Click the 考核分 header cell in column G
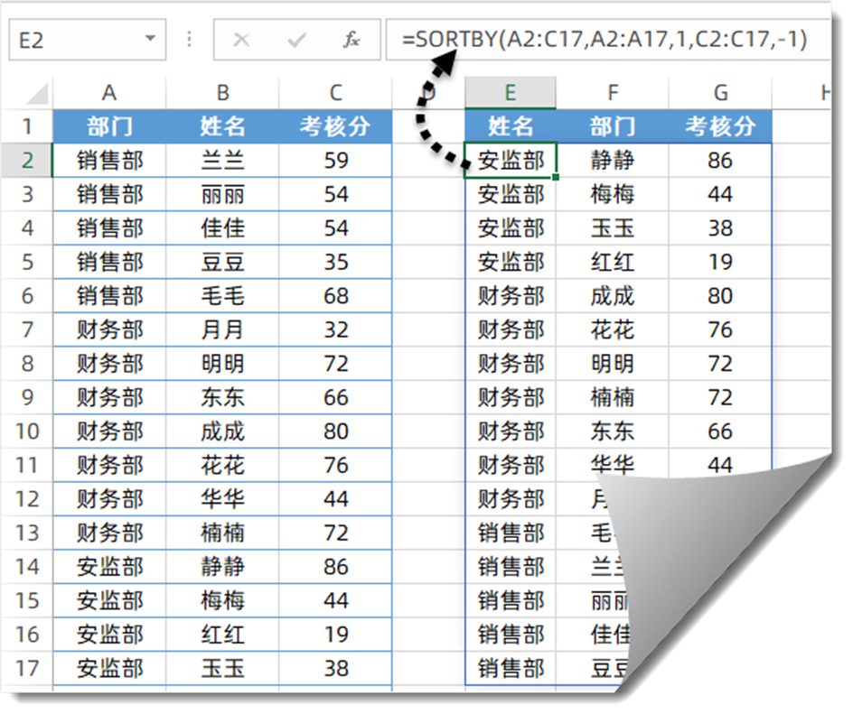Screen dimensions: 853x714 (x=720, y=126)
